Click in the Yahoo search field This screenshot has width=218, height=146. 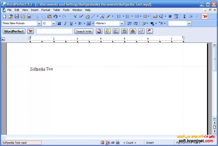coord(55,31)
